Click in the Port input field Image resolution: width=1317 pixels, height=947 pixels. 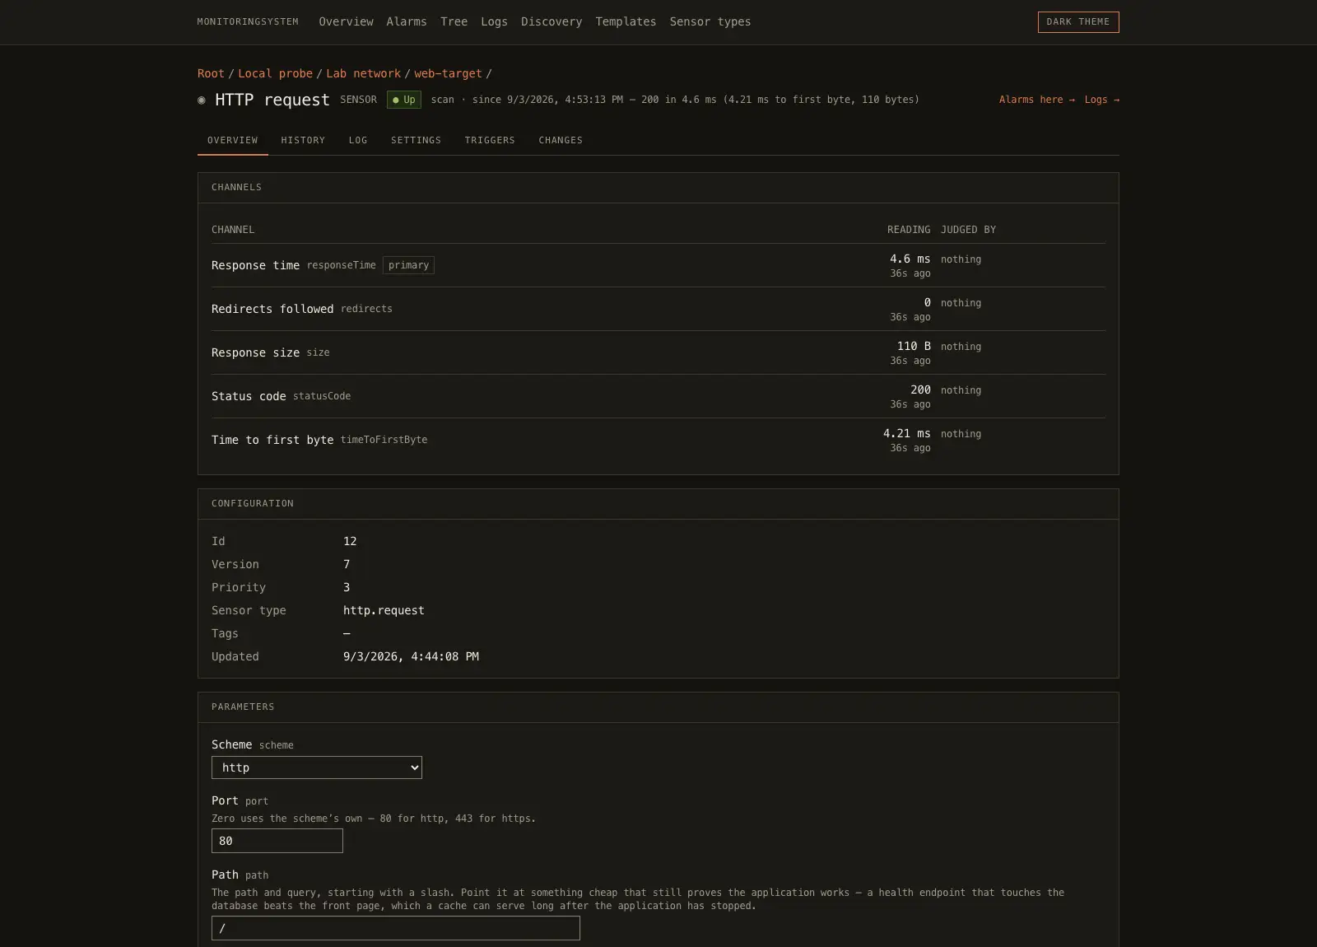(x=277, y=841)
